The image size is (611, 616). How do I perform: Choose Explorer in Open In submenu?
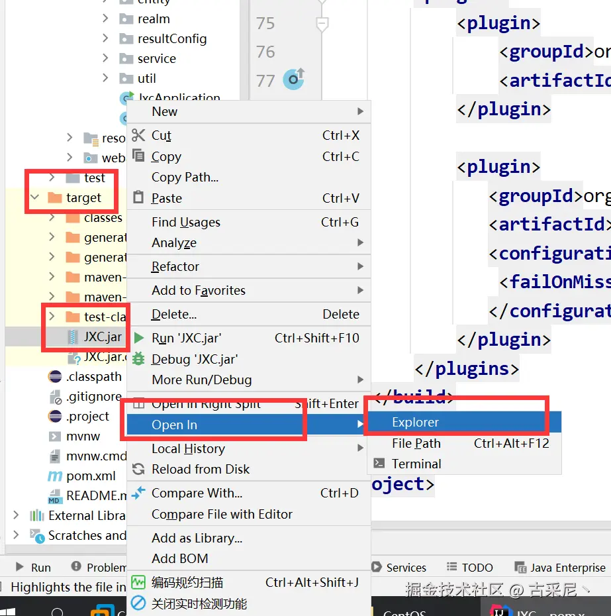[x=465, y=422]
